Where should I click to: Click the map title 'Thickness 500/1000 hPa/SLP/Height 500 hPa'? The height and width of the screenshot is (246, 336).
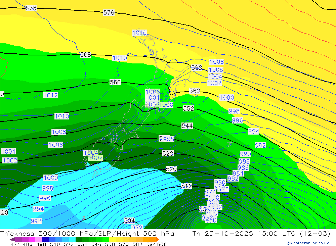click(x=87, y=233)
